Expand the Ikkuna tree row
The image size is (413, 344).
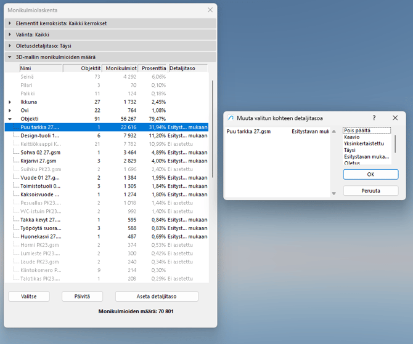10,102
